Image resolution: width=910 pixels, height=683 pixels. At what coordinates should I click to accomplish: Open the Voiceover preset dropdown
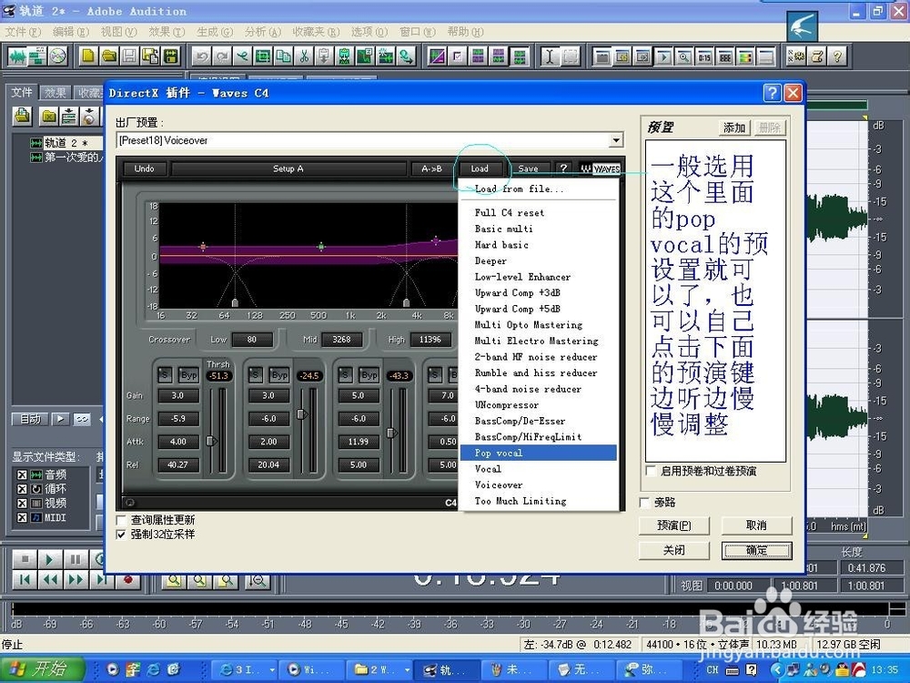tap(618, 140)
